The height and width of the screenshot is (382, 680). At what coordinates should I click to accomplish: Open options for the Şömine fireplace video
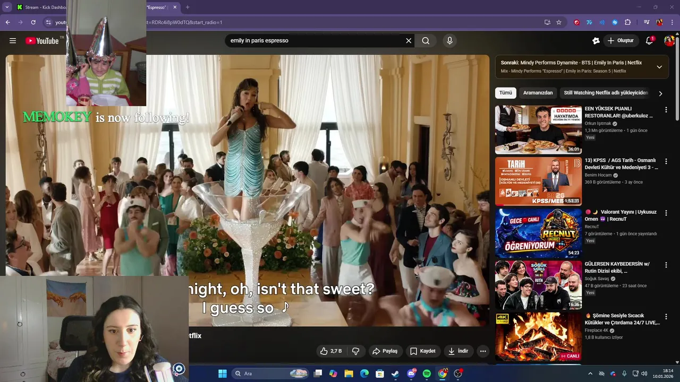coord(666,317)
